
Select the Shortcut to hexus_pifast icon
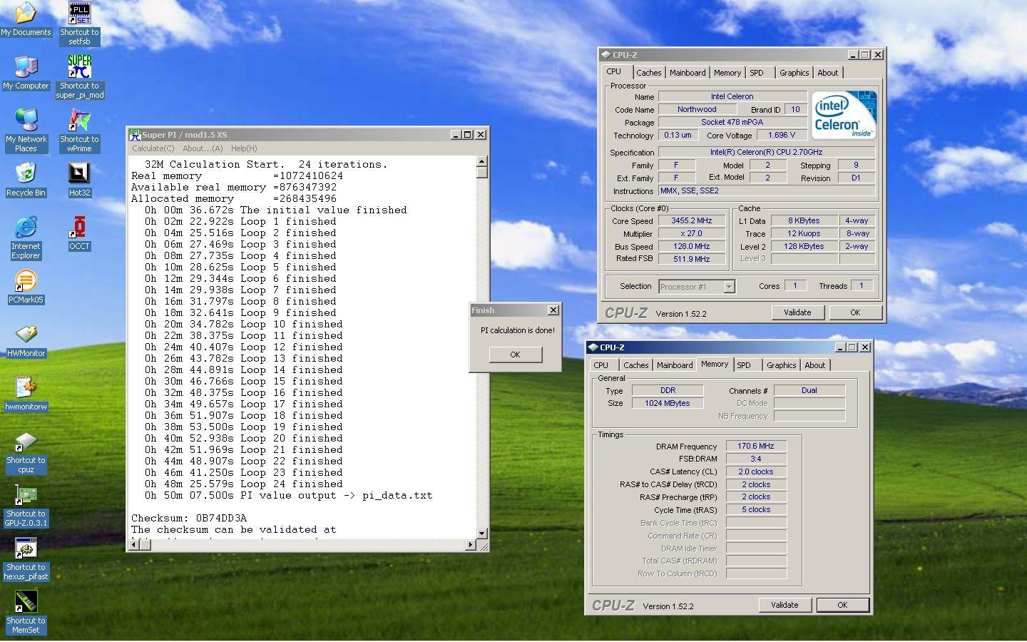[26, 559]
